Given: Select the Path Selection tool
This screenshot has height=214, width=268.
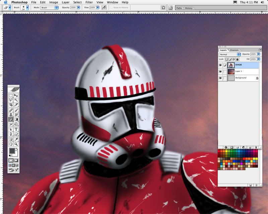Looking at the screenshot, I should click(11, 129).
